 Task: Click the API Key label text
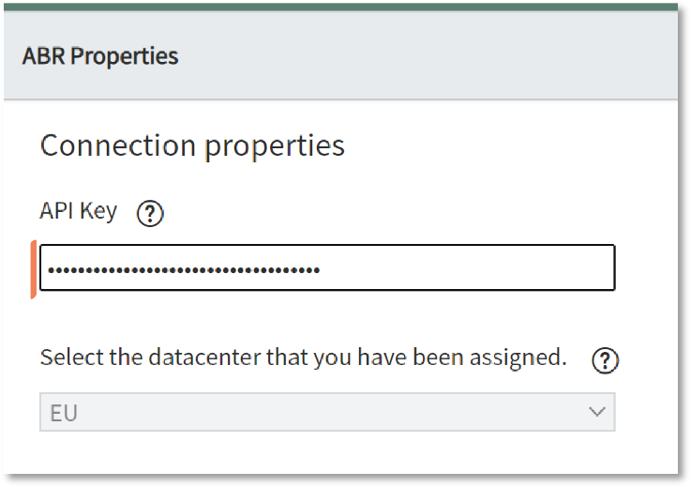[x=79, y=211]
